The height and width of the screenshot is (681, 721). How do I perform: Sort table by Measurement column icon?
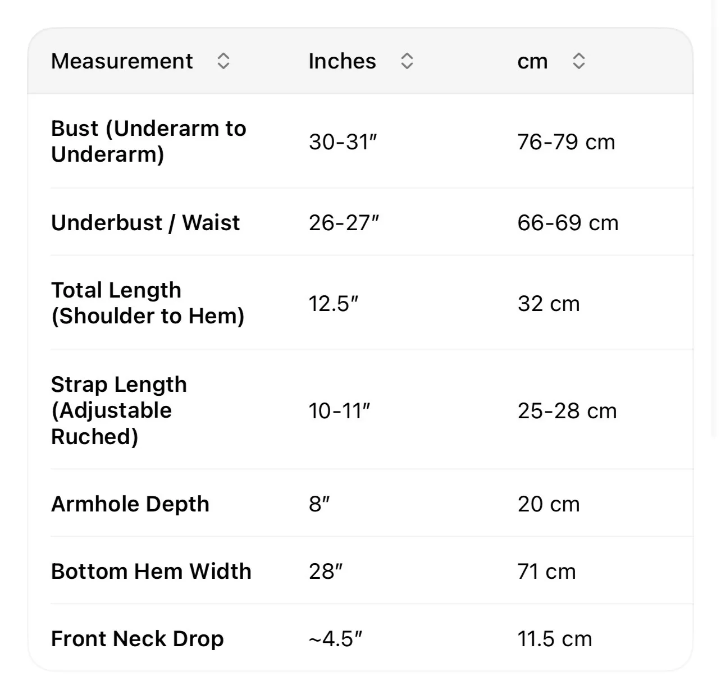click(223, 61)
